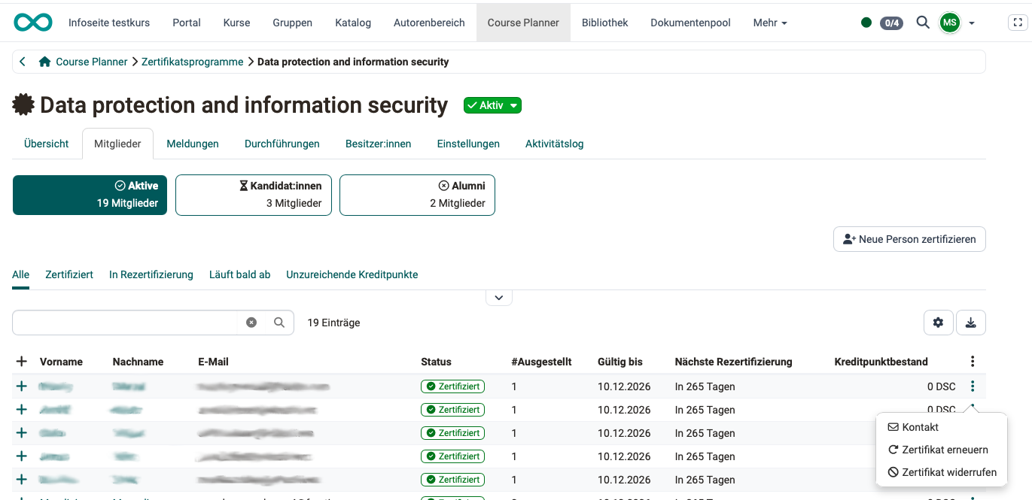Go back using the breadcrumb back arrow
Screen dimensions: 1032x500
click(x=23, y=62)
